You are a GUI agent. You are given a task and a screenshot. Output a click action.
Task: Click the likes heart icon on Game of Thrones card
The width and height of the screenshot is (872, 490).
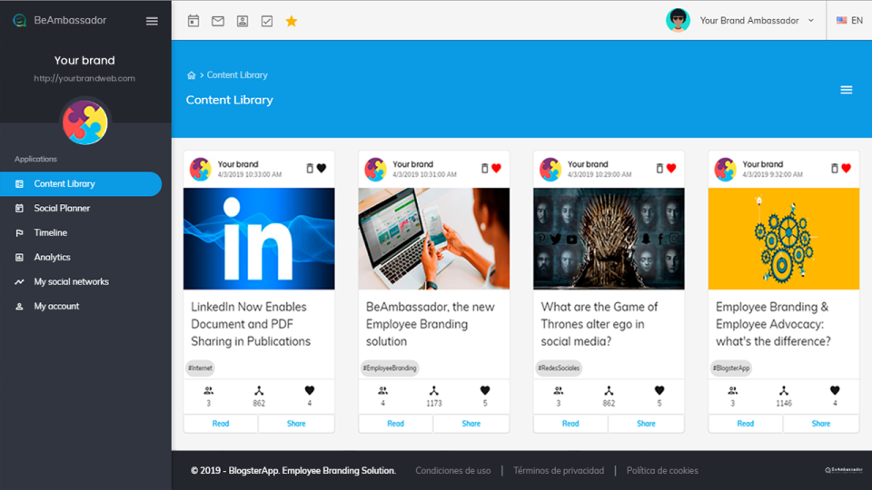659,390
